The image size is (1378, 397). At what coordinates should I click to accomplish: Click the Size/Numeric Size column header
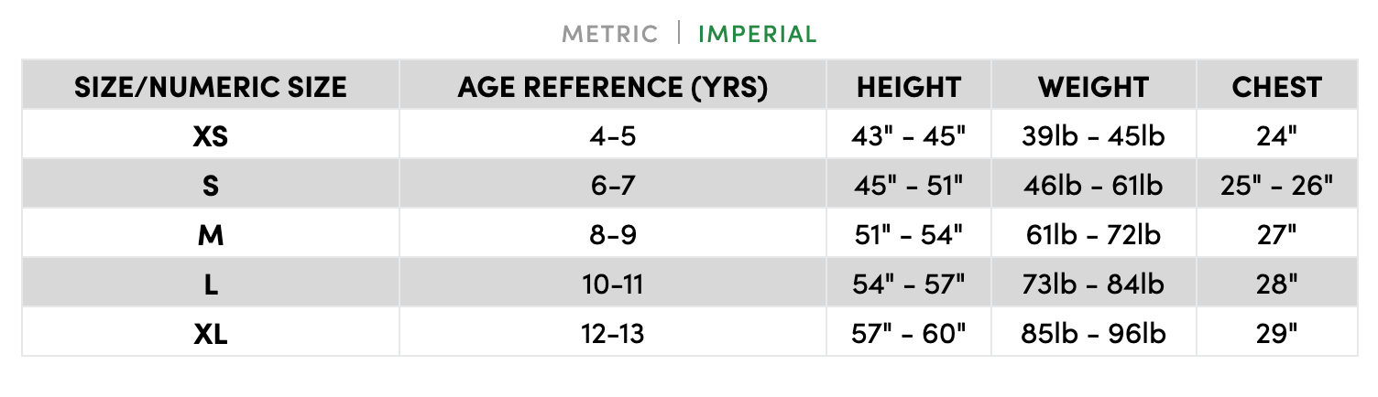click(x=210, y=87)
